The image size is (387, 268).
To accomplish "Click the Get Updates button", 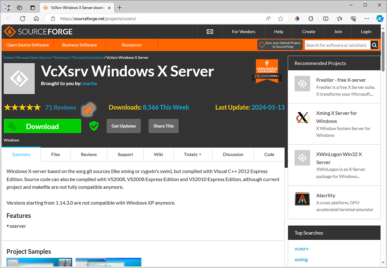I will 124,126.
